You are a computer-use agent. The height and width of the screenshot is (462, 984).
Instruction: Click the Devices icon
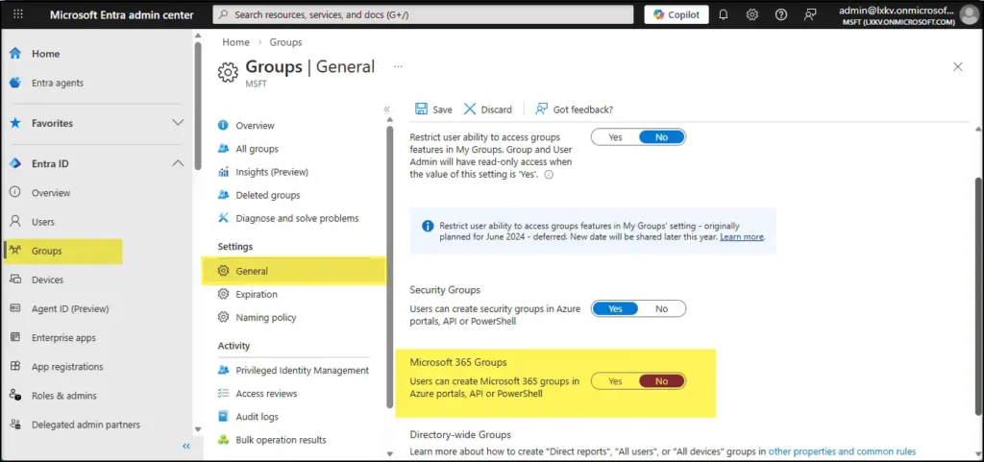[15, 280]
